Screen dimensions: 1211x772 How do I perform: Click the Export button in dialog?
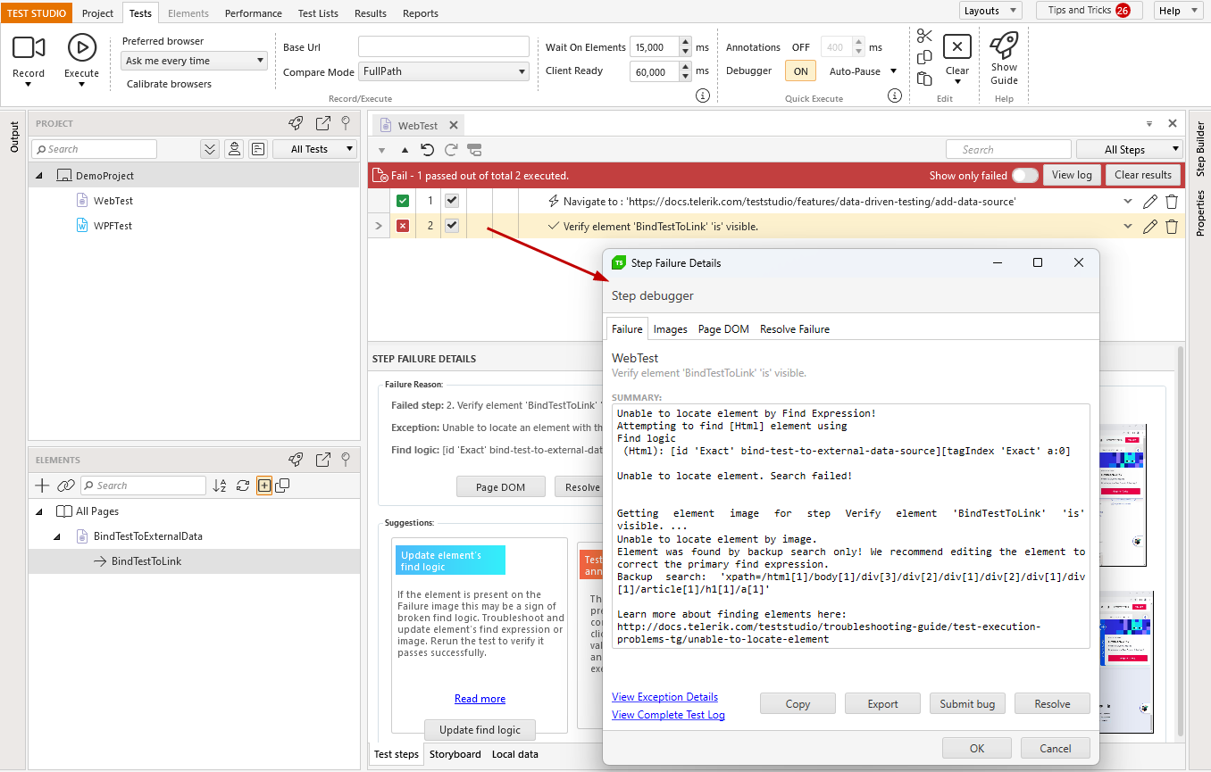[882, 703]
